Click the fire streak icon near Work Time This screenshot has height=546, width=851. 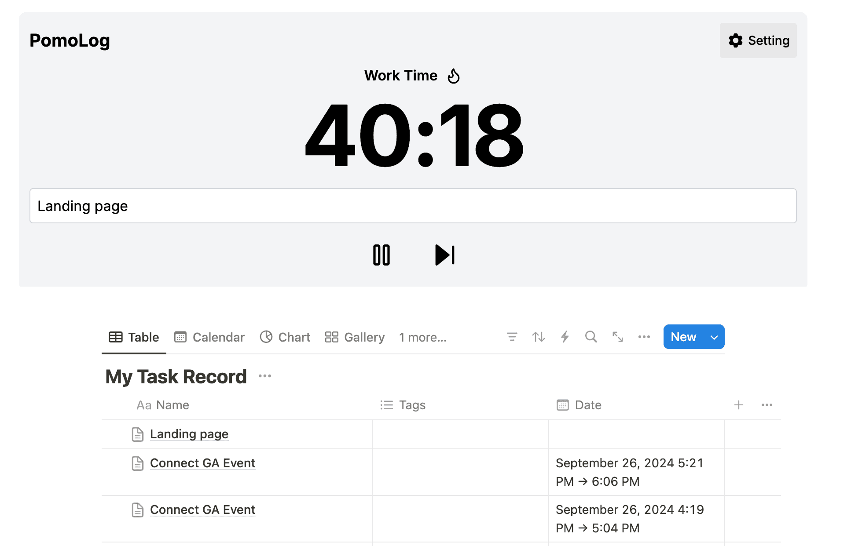[453, 76]
